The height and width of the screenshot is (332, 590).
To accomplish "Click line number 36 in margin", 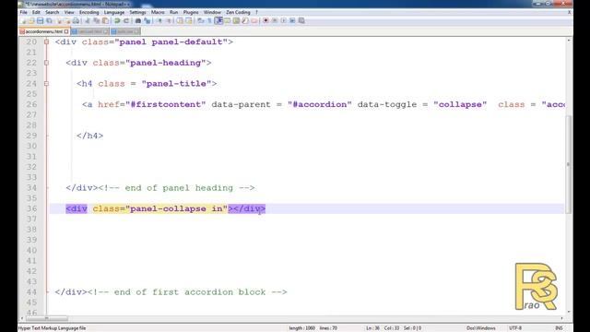I will coord(31,208).
